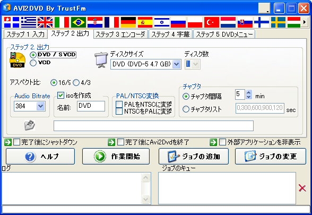Click the ジョブの変更 button
The width and height of the screenshot is (312, 215).
(x=271, y=157)
